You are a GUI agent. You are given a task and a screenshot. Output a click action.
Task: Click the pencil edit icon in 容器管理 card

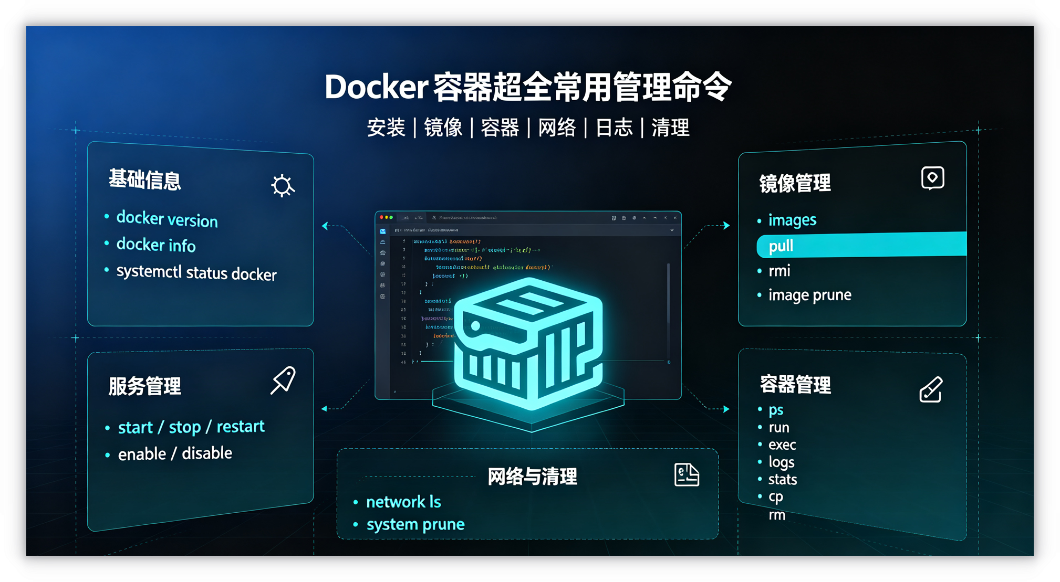[x=931, y=389]
